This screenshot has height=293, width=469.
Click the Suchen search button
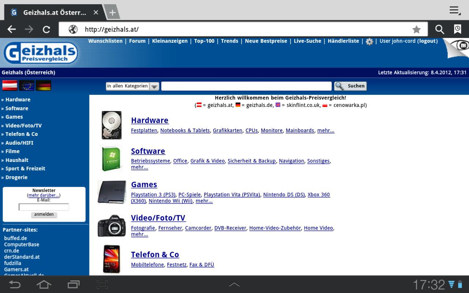[350, 86]
